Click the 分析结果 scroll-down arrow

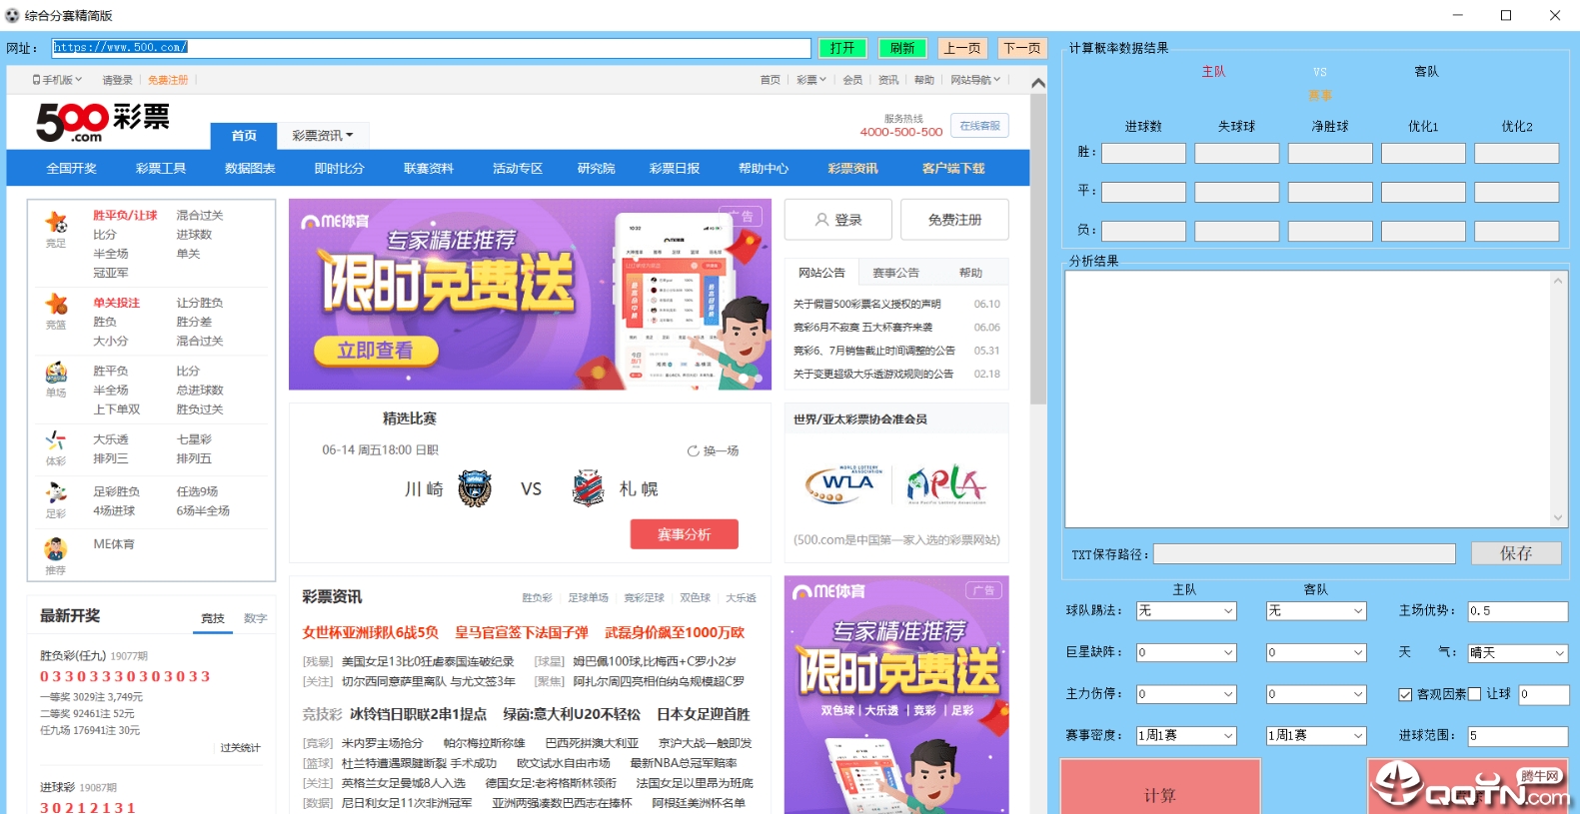[1557, 517]
